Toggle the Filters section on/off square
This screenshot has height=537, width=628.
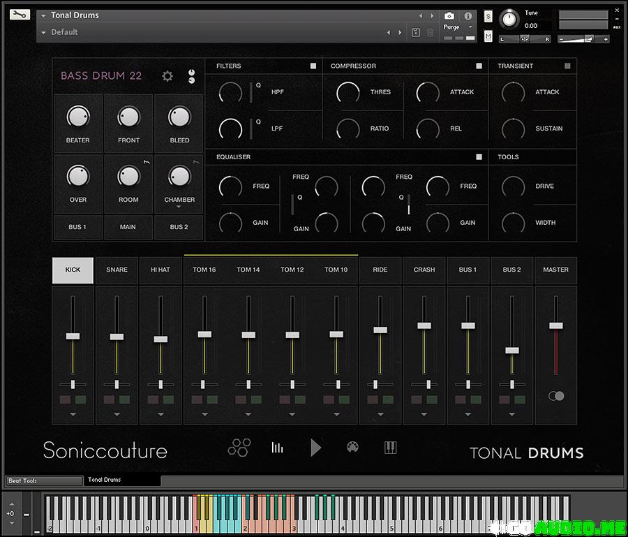click(x=313, y=66)
